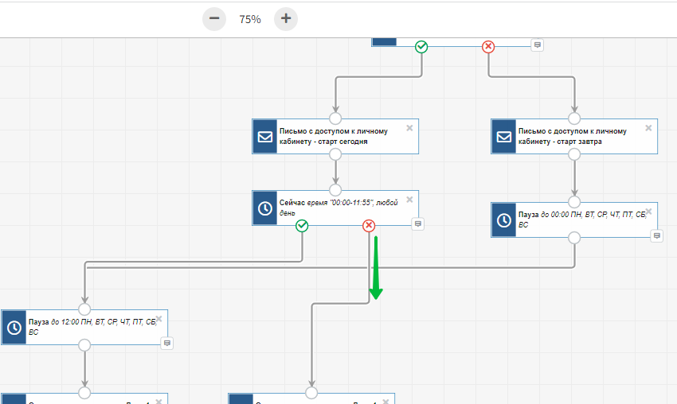Click green check output of the topmost node

(421, 47)
